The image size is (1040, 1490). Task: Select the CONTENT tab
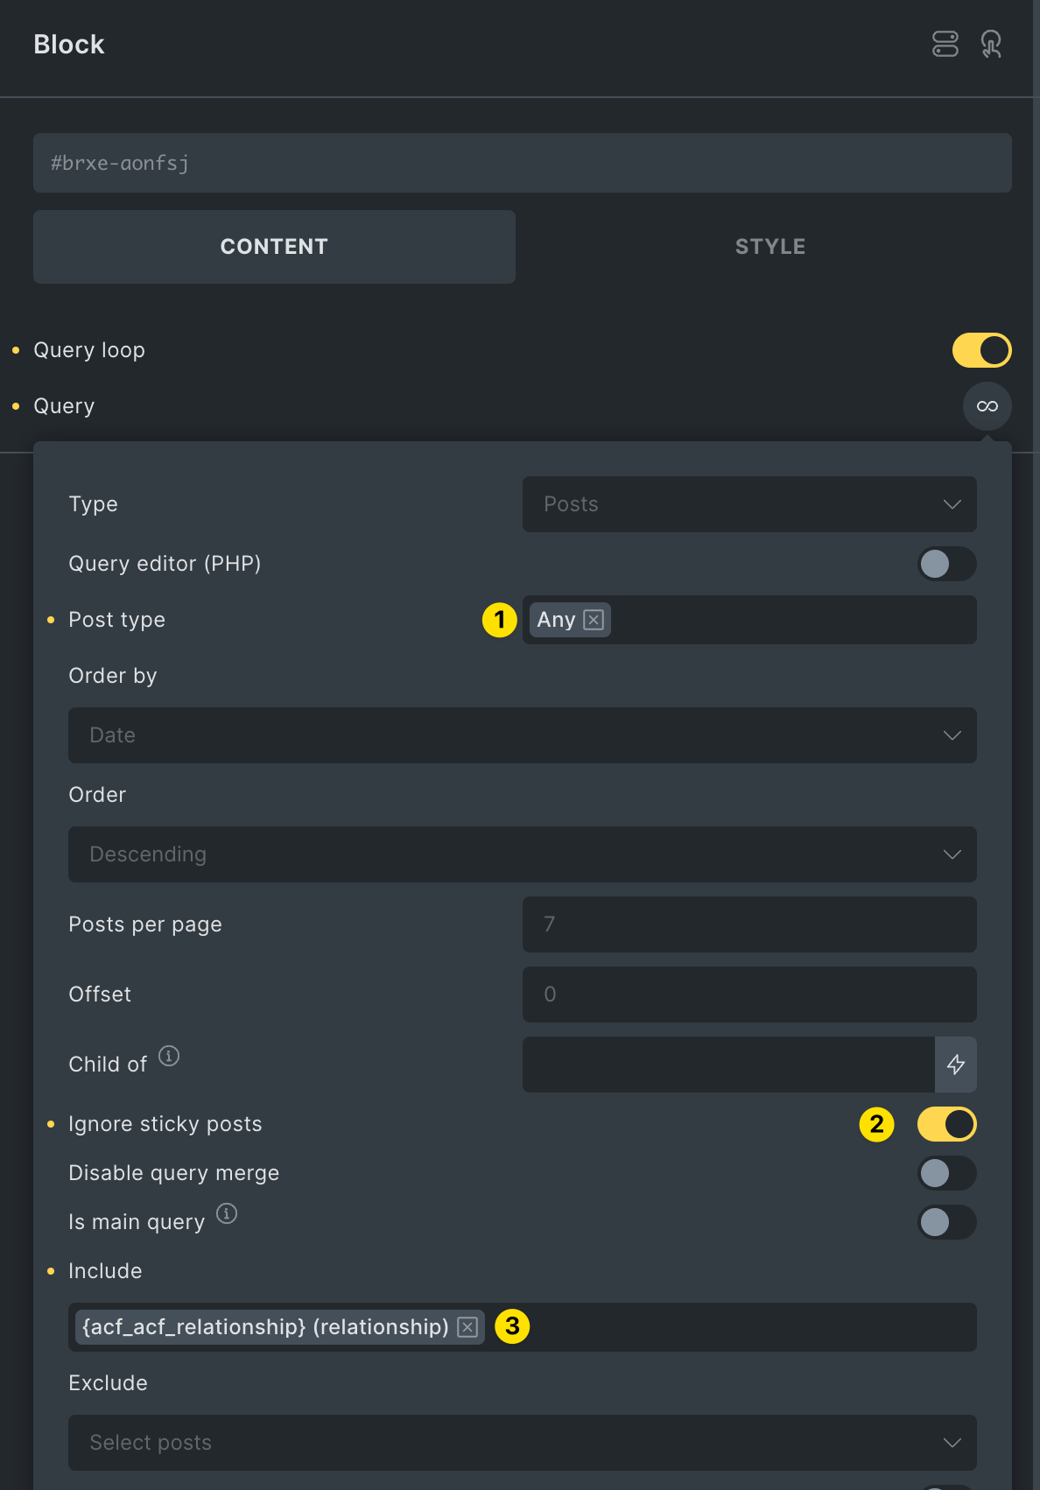coord(274,247)
